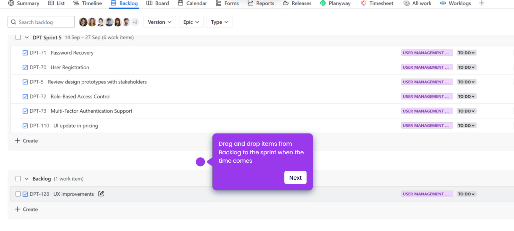
Task: Tick the DPT Sprint 5 checkbox
Action: 18,37
